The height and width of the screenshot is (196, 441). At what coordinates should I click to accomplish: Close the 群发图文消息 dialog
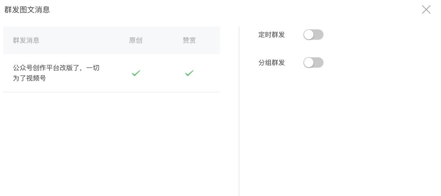[426, 10]
